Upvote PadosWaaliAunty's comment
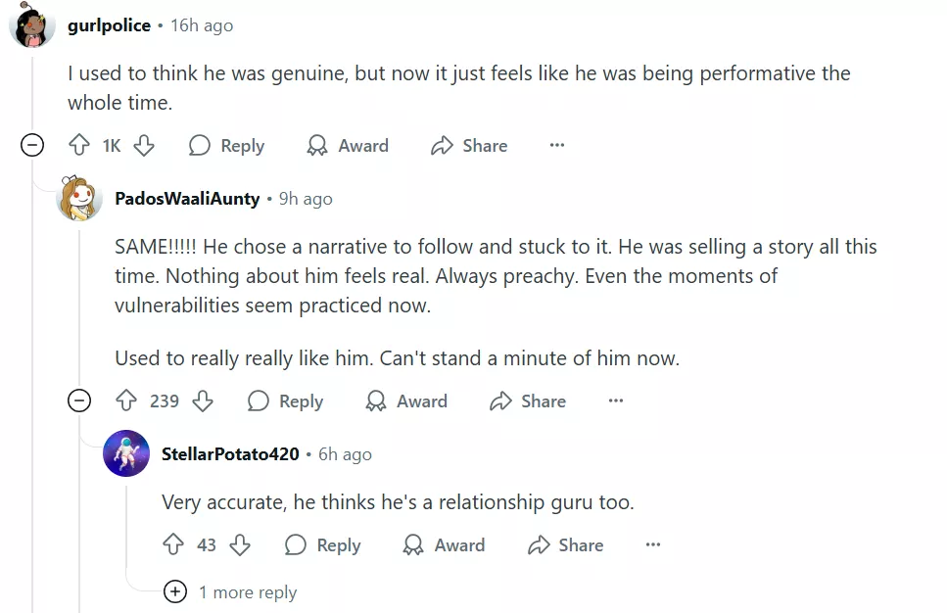 click(x=126, y=401)
